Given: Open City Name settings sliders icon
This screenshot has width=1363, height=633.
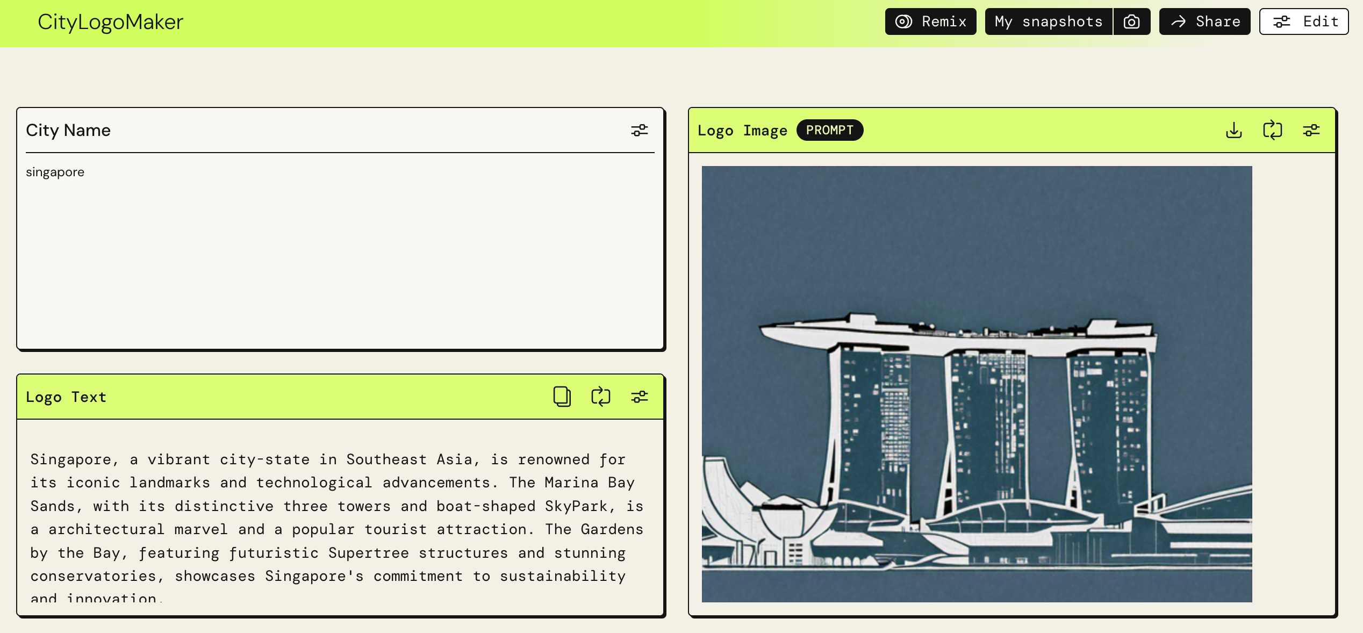Looking at the screenshot, I should pos(639,130).
